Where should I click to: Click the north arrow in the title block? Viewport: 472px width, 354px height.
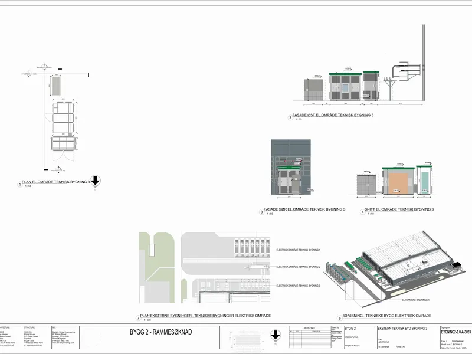(276, 335)
